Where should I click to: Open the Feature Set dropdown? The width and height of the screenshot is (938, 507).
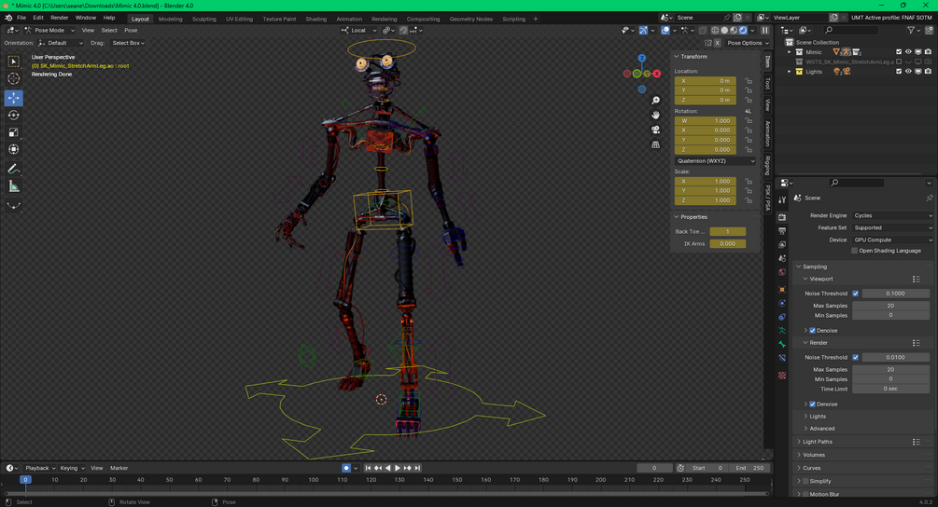click(892, 227)
